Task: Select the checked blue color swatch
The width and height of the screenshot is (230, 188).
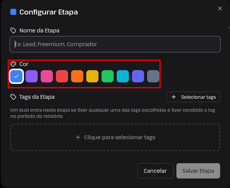Action: 16,76
